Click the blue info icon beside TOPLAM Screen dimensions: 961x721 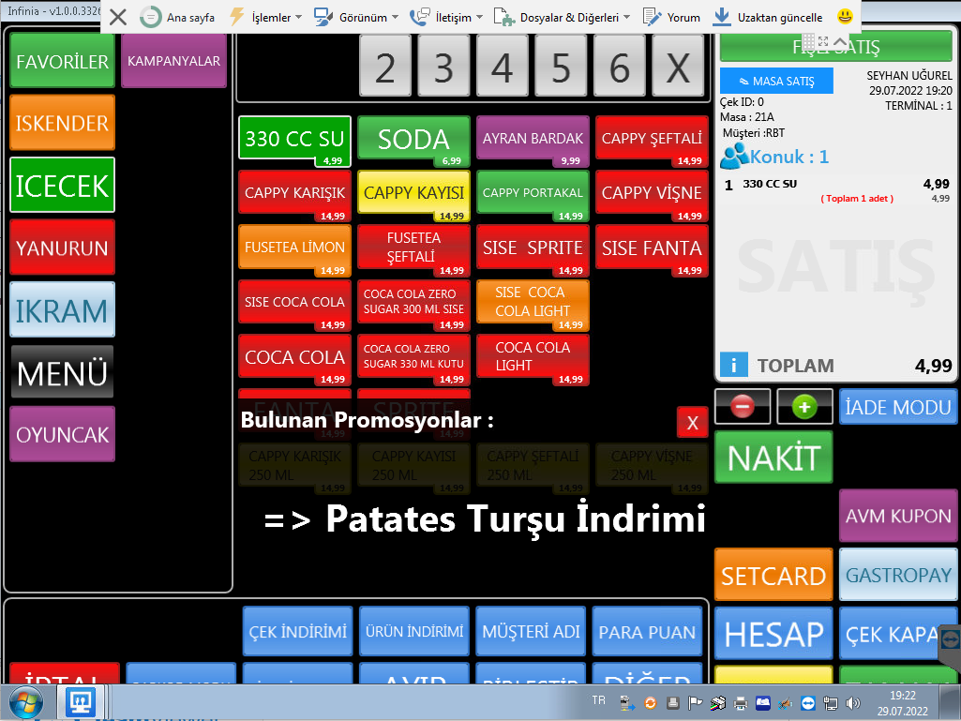coord(733,365)
